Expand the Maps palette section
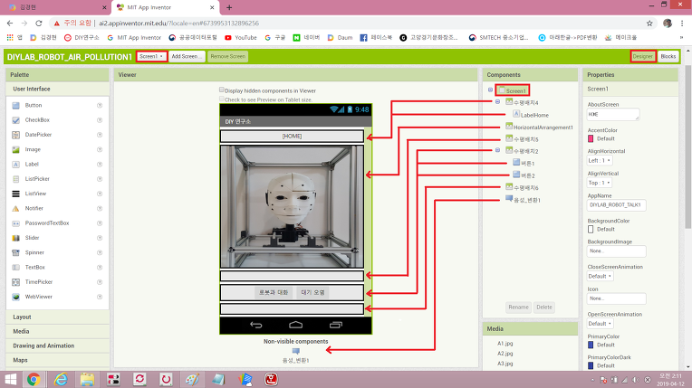692x388 pixels. click(x=58, y=360)
